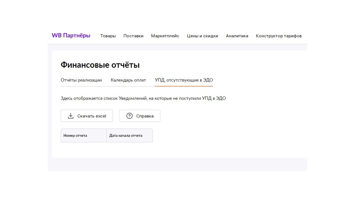Open the Поставки menu

(x=133, y=36)
